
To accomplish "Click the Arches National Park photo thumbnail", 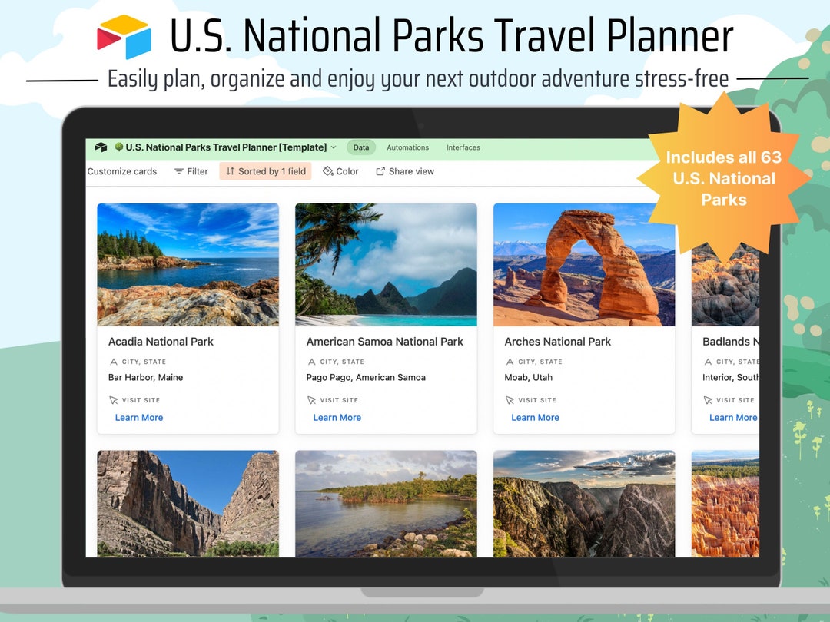I will [x=584, y=265].
